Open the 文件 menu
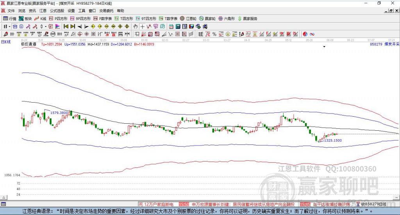The width and height of the screenshot is (400, 215). (x=11, y=11)
